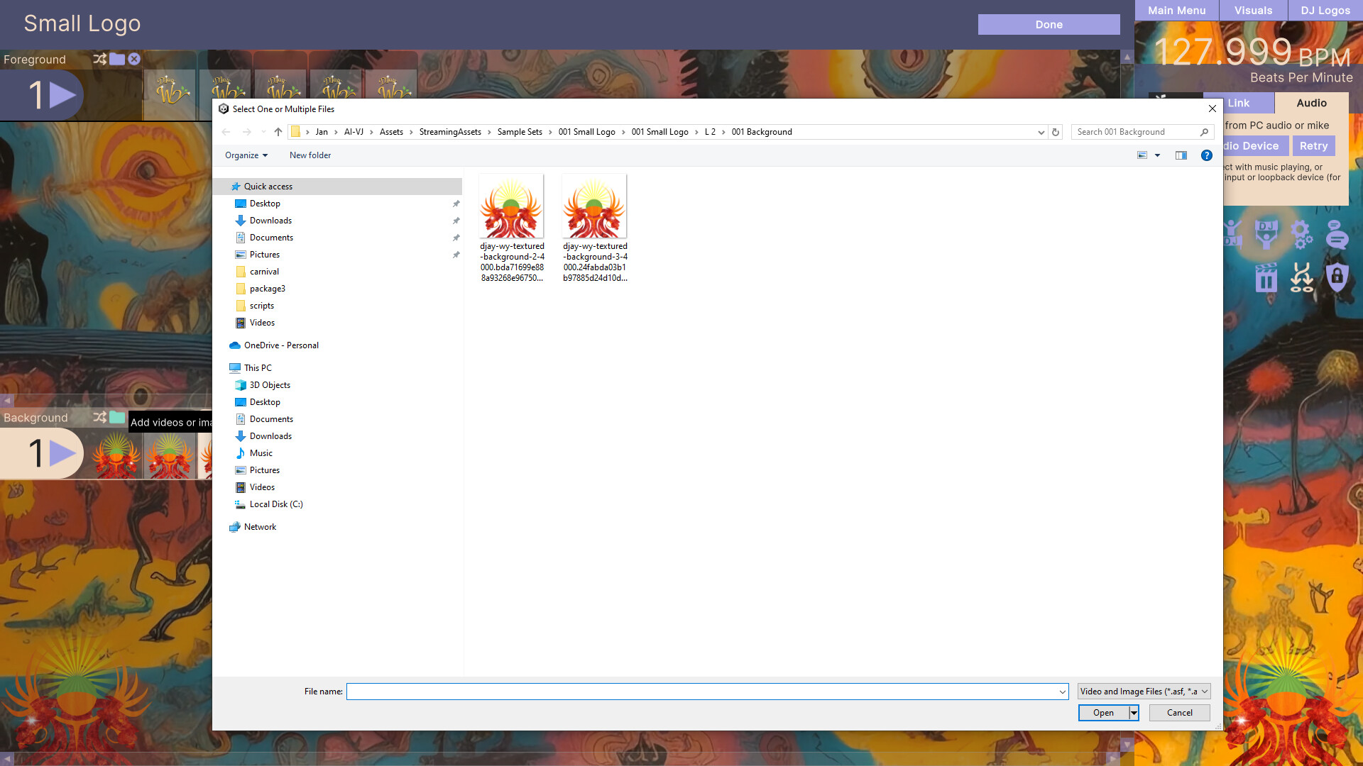
Task: Click the refresh icon in the address bar
Action: [x=1055, y=132]
